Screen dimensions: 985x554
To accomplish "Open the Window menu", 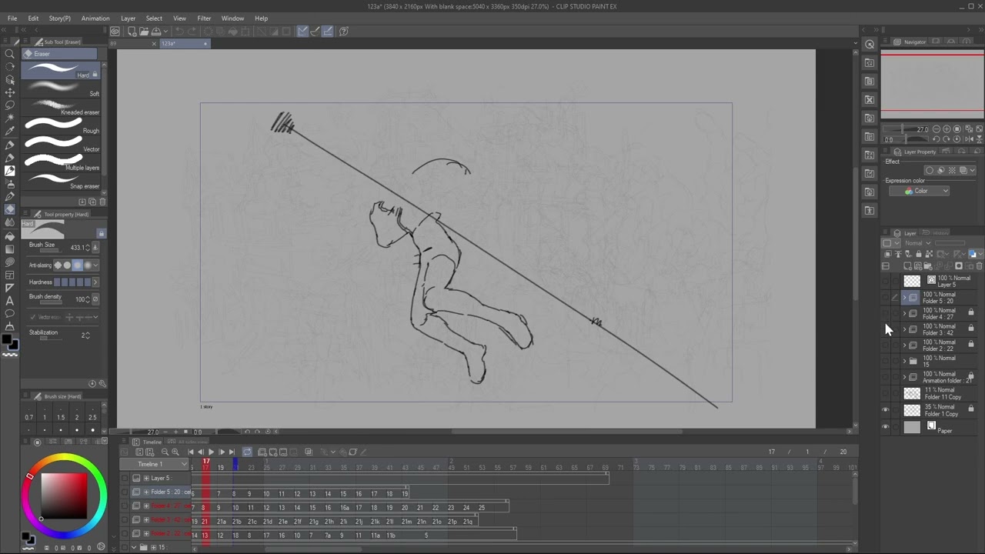I will (232, 18).
